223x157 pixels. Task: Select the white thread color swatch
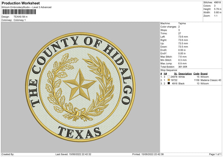(169, 77)
